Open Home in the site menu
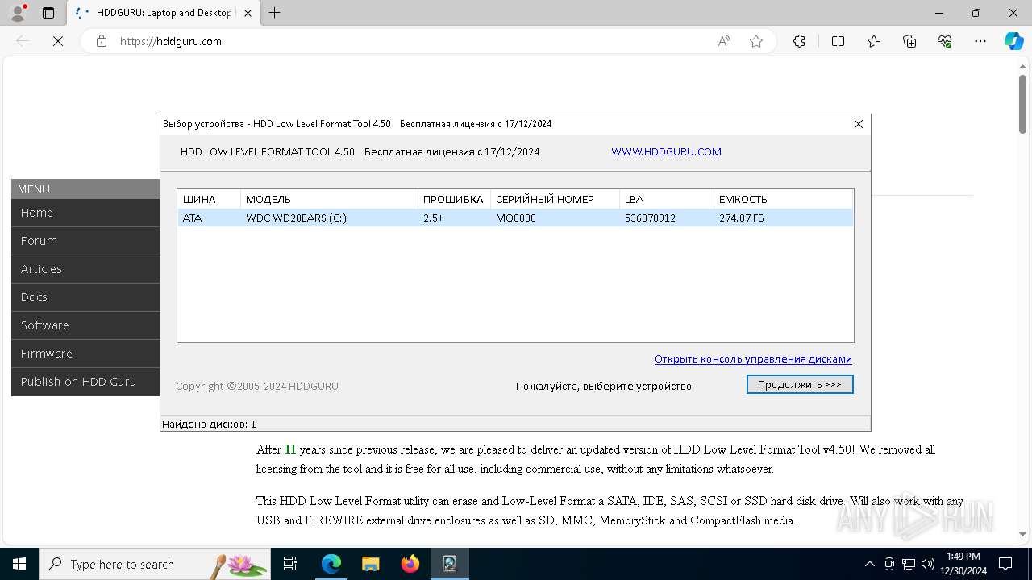The width and height of the screenshot is (1032, 580). [x=85, y=213]
